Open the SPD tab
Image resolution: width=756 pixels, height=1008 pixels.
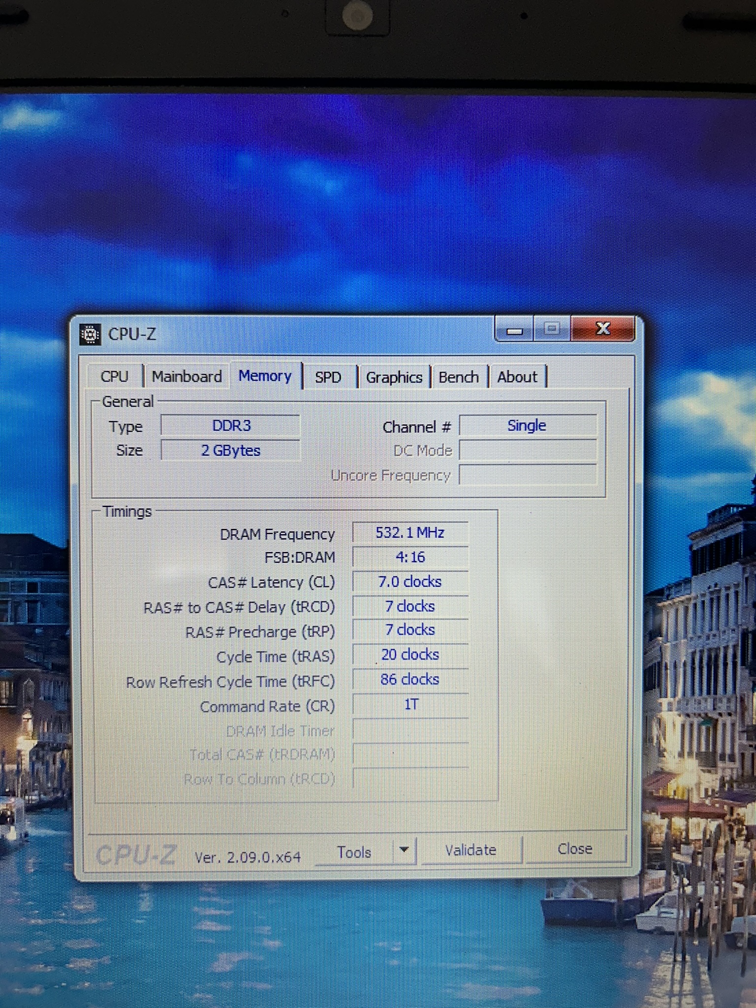(x=328, y=377)
